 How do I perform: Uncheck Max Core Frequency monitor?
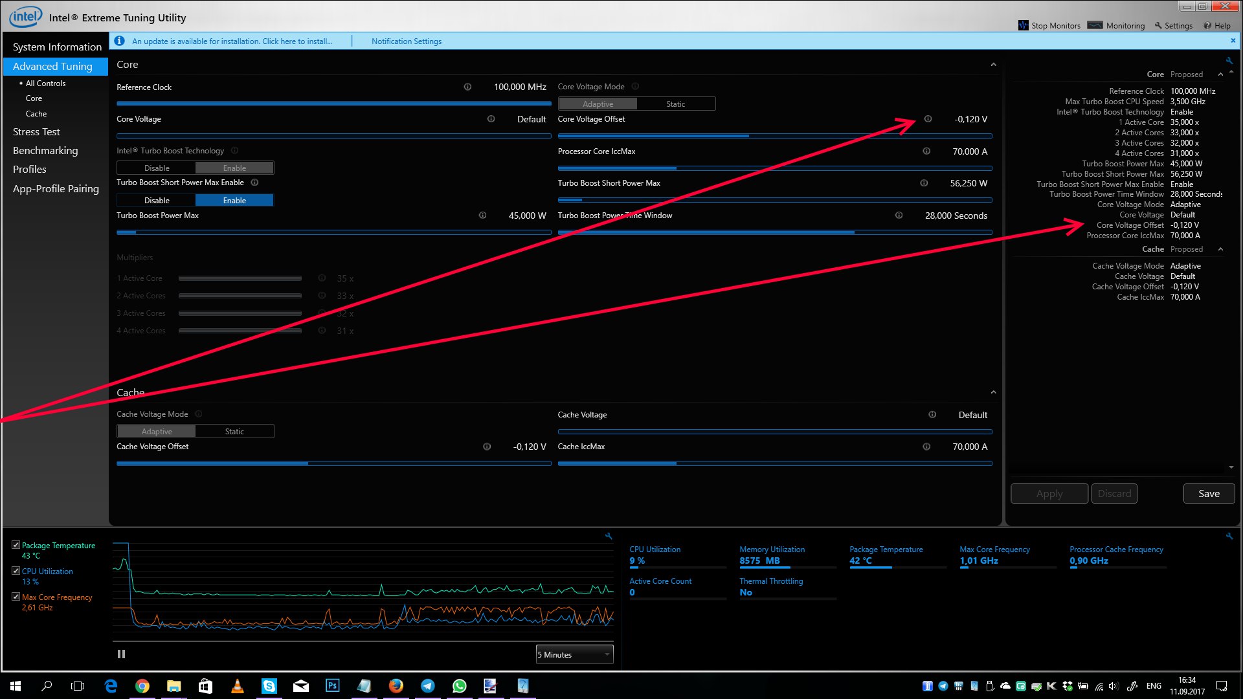point(16,597)
